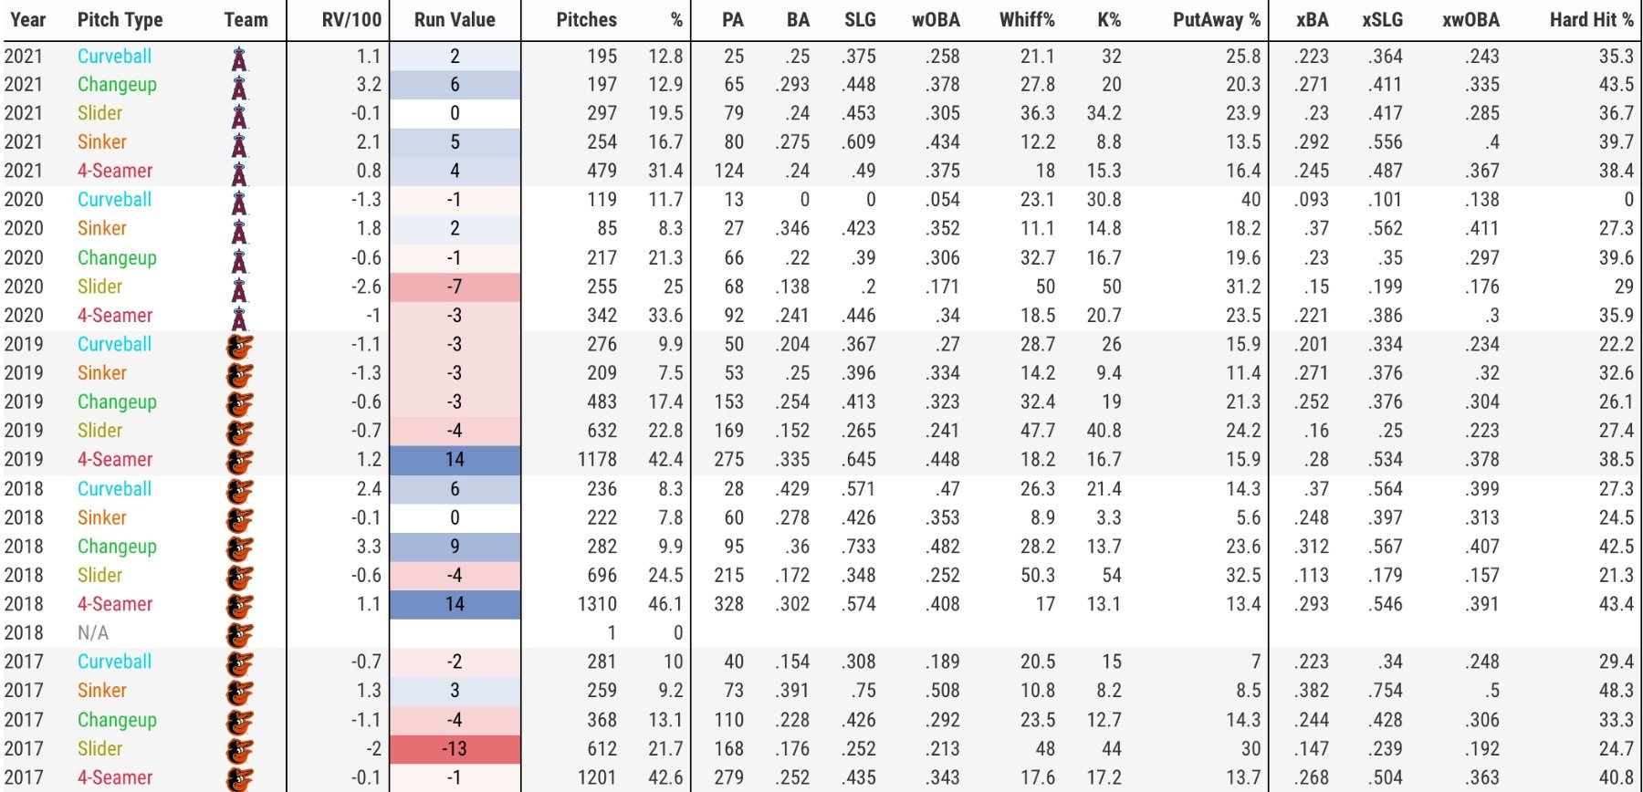Sort by Run Value column header
This screenshot has width=1643, height=792.
(x=455, y=19)
